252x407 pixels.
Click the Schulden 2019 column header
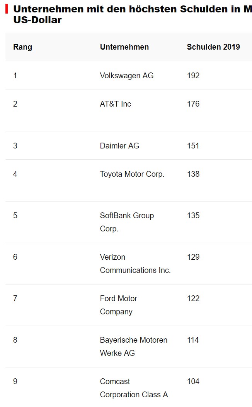[x=213, y=47]
